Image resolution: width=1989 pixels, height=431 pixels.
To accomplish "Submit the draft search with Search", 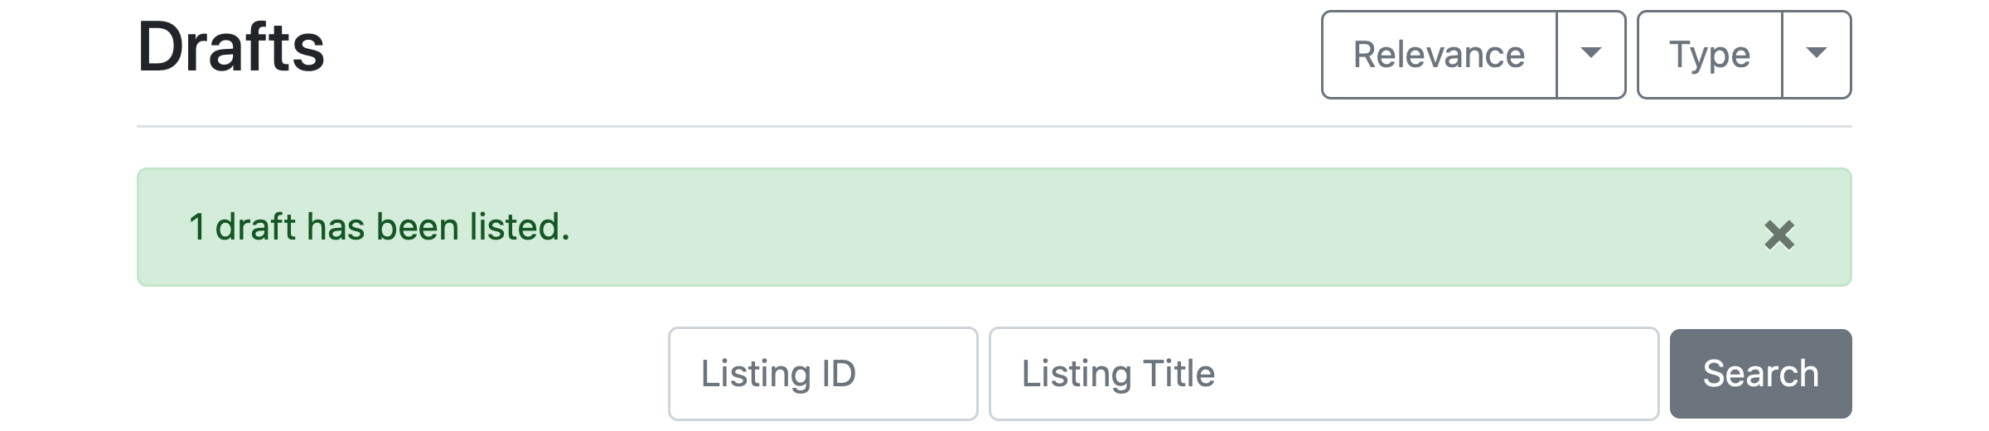I will [1760, 374].
